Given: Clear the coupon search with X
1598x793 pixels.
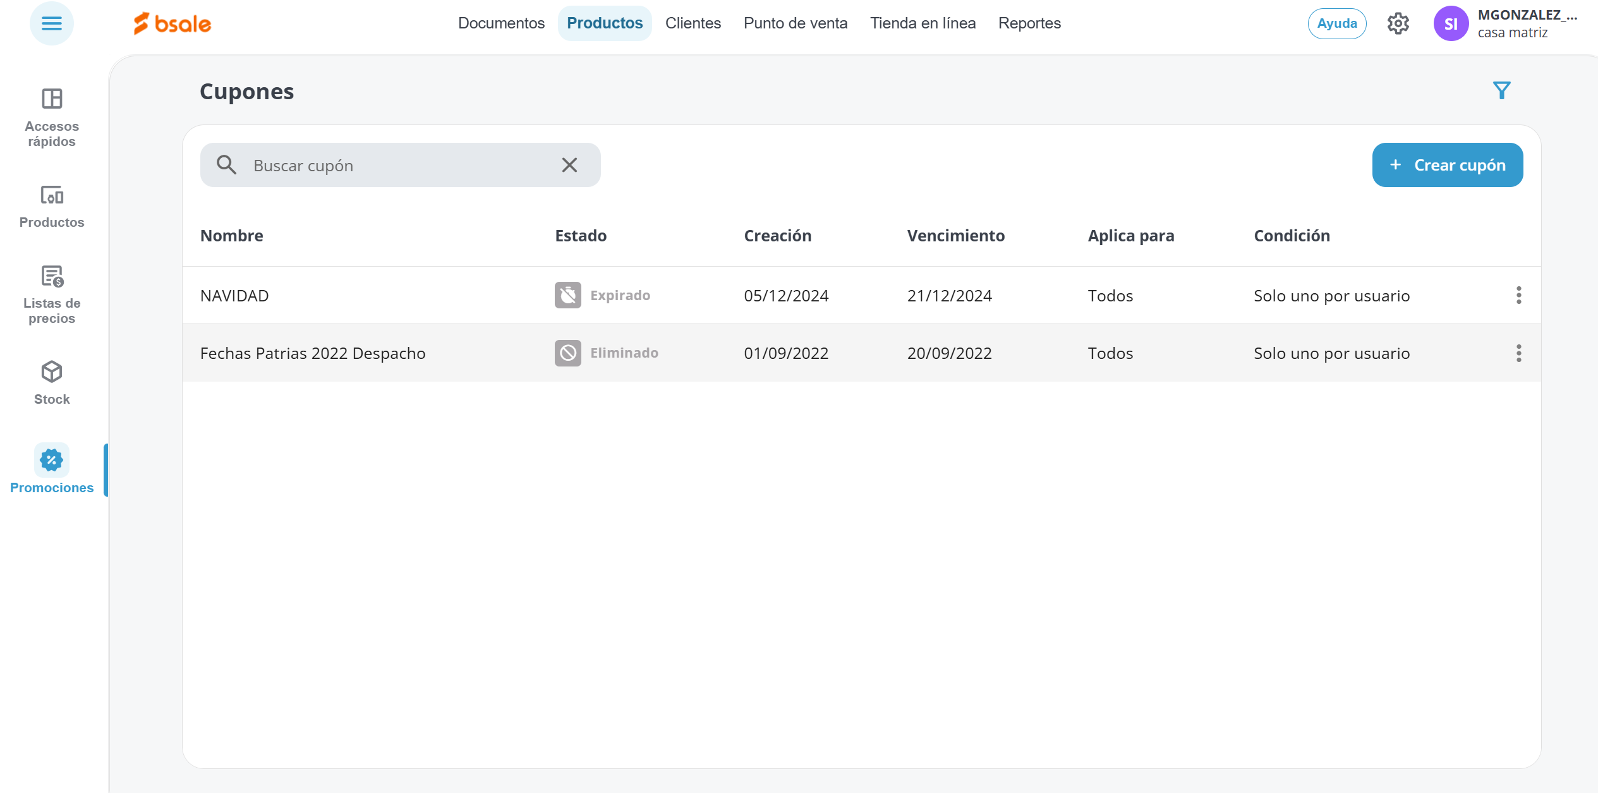Looking at the screenshot, I should click(x=569, y=165).
